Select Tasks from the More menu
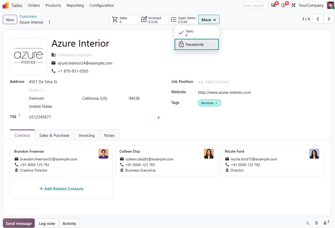 click(x=197, y=33)
